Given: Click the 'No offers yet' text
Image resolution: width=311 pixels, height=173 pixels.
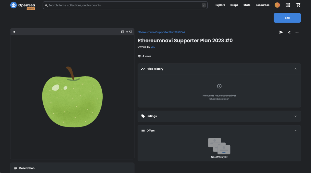Looking at the screenshot, I should [219, 157].
